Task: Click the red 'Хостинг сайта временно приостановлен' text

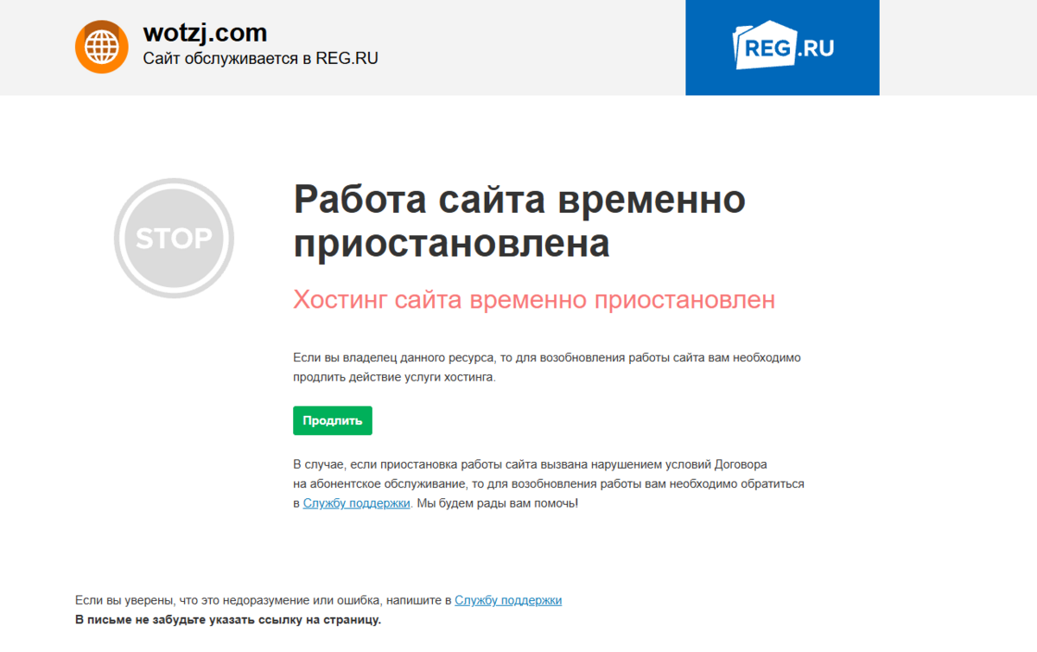Action: [x=534, y=300]
